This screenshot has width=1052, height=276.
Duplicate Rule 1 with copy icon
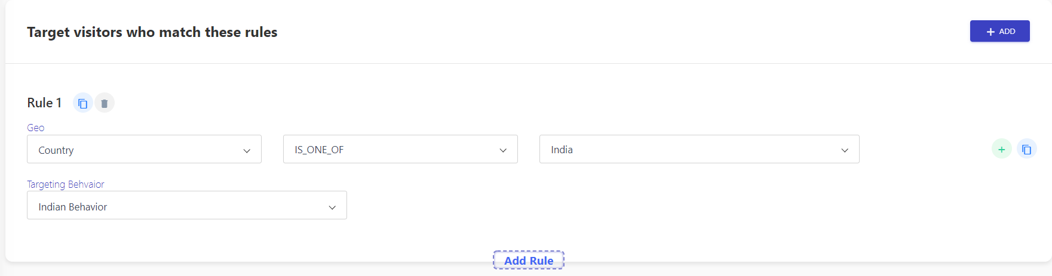coord(83,103)
